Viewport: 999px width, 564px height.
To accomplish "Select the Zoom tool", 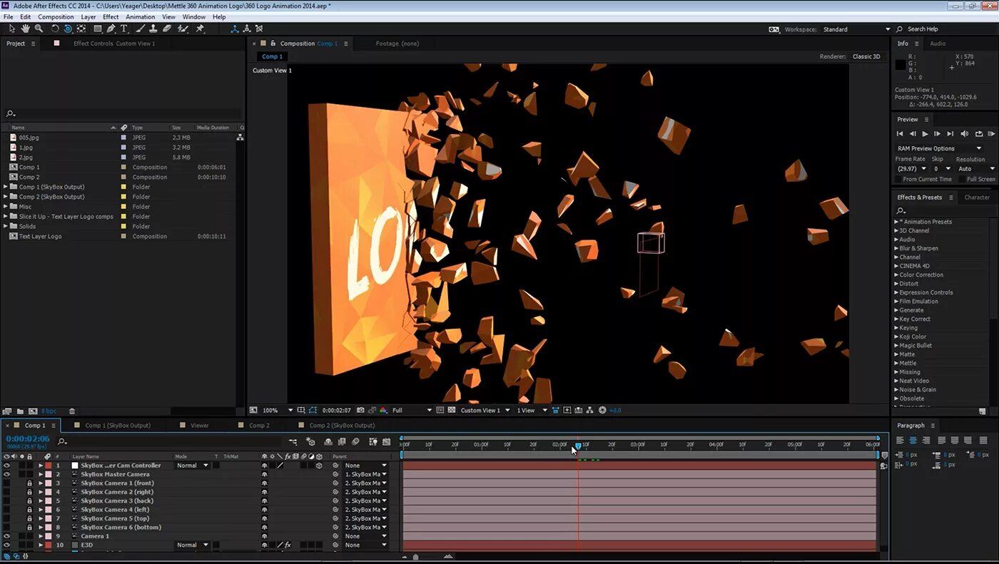I will [39, 29].
